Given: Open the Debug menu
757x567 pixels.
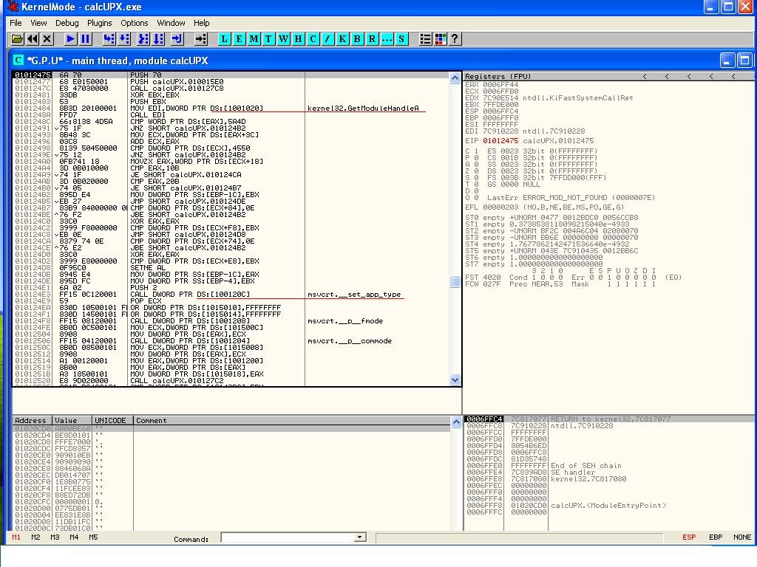Looking at the screenshot, I should (x=67, y=23).
